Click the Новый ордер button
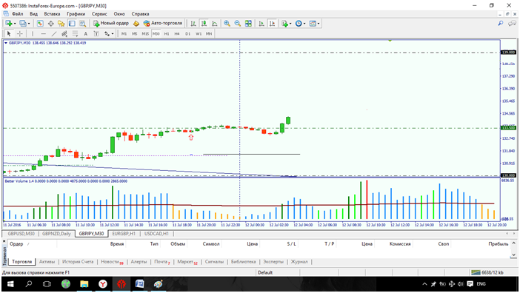The image size is (520, 293). point(111,23)
